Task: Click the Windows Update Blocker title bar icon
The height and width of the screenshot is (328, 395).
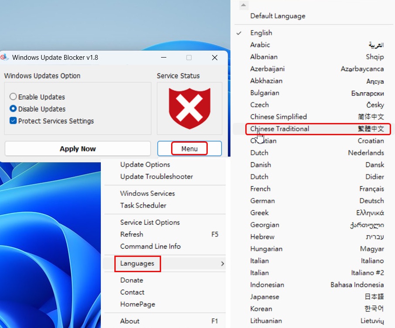Action: coord(5,58)
